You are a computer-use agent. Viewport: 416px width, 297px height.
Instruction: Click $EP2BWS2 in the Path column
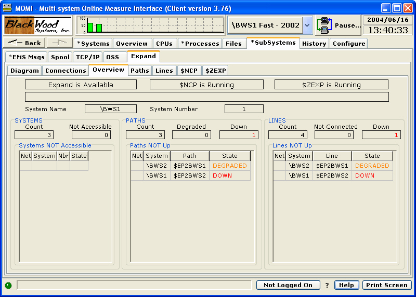[x=189, y=176]
